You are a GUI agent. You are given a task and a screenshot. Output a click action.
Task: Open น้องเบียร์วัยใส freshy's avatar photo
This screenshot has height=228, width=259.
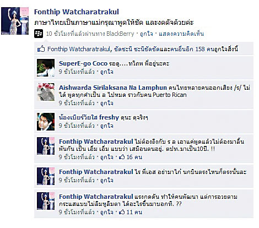click(46, 122)
